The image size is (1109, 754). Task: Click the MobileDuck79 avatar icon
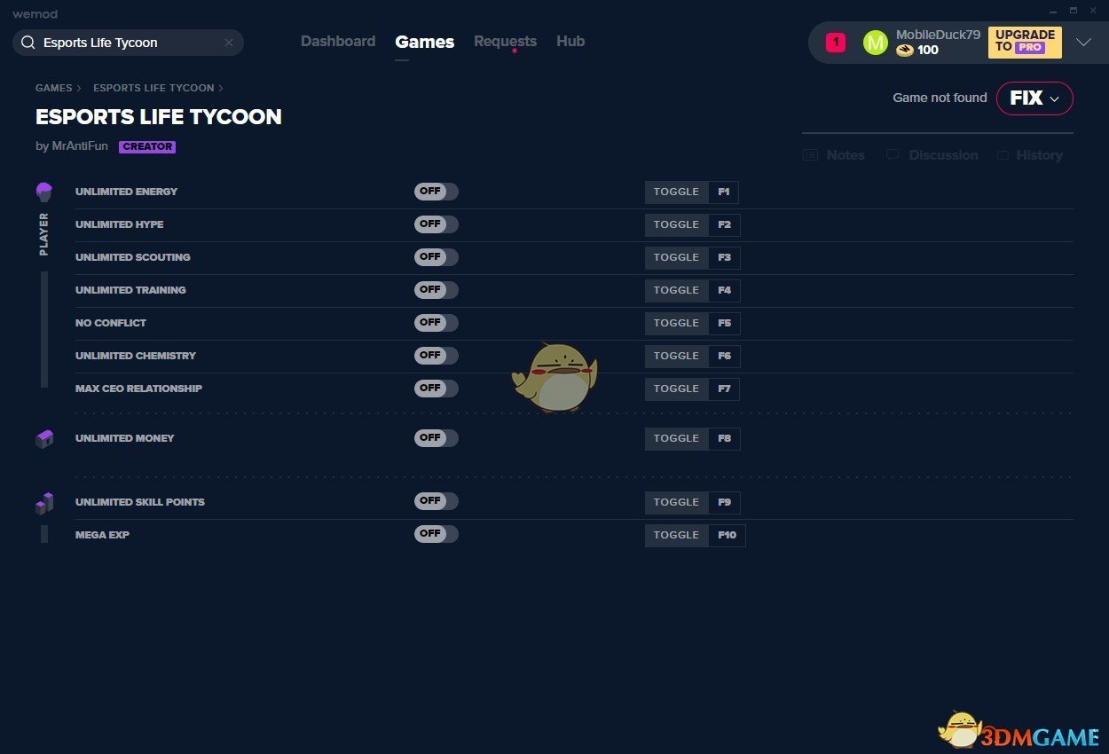(876, 42)
